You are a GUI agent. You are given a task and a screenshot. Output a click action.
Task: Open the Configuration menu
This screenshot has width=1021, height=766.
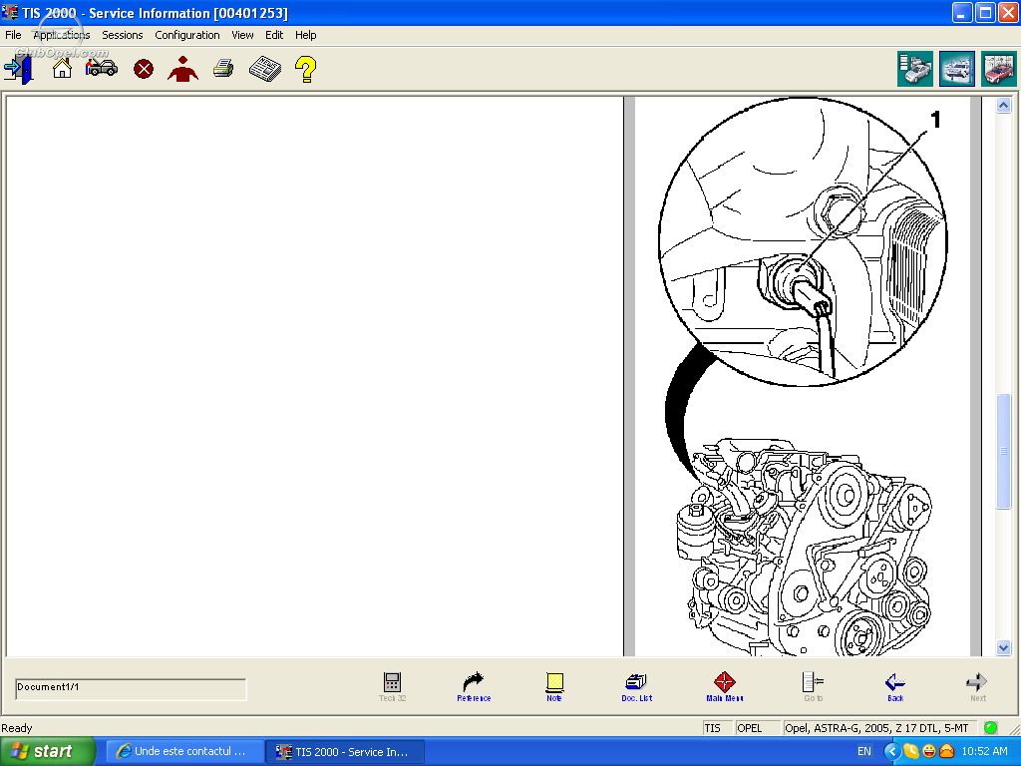[x=186, y=35]
